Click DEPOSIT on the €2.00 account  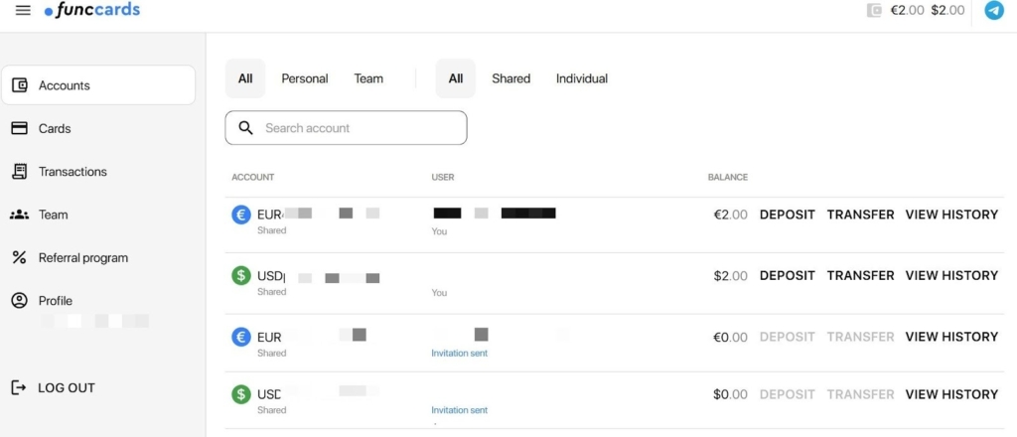coord(788,215)
